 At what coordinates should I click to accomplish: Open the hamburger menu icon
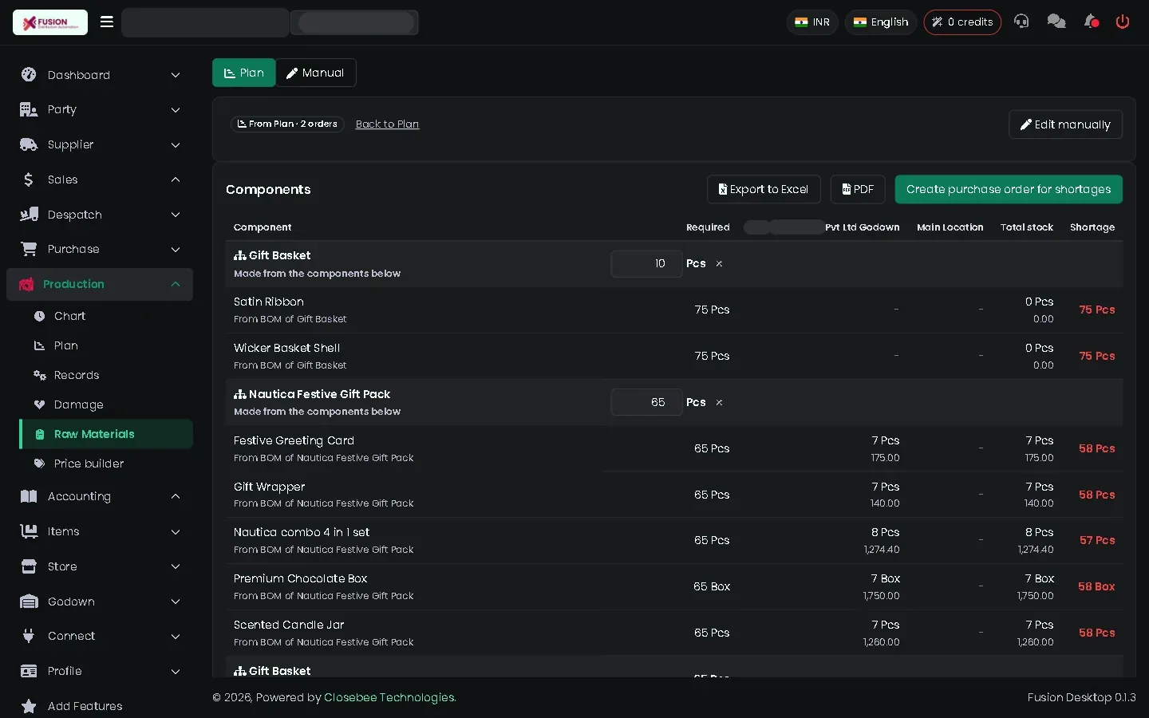click(107, 22)
